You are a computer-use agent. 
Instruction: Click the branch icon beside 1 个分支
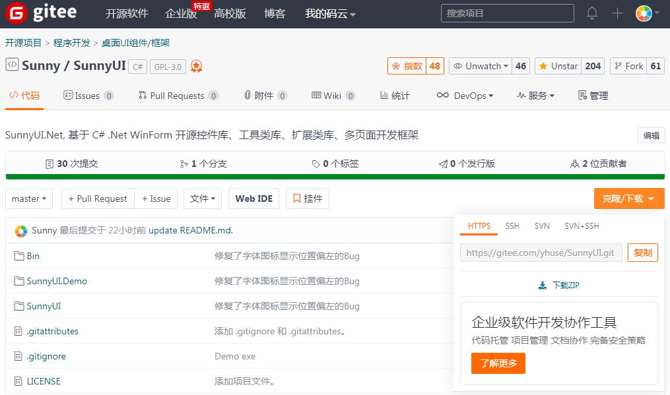click(184, 164)
